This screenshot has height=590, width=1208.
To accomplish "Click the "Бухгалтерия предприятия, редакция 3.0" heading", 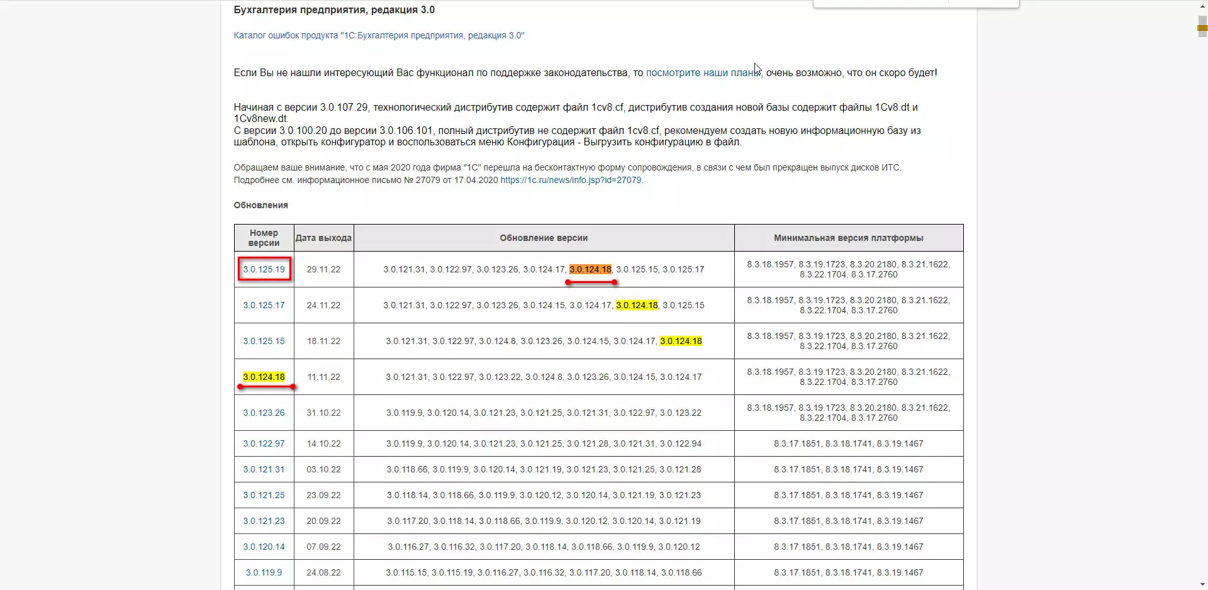I will (x=334, y=10).
